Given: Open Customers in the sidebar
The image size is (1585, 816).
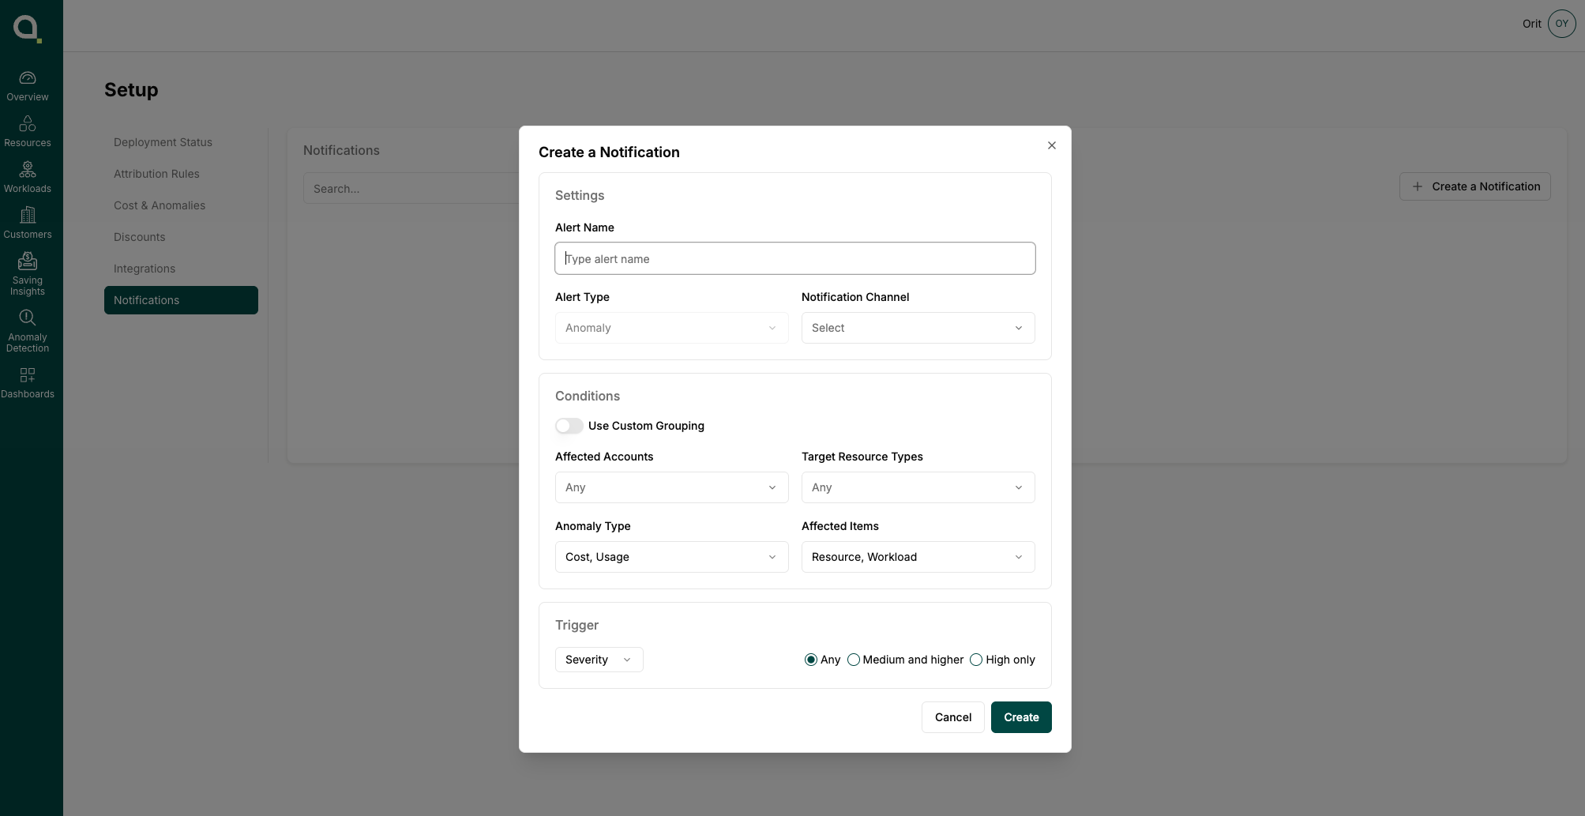Looking at the screenshot, I should (28, 224).
